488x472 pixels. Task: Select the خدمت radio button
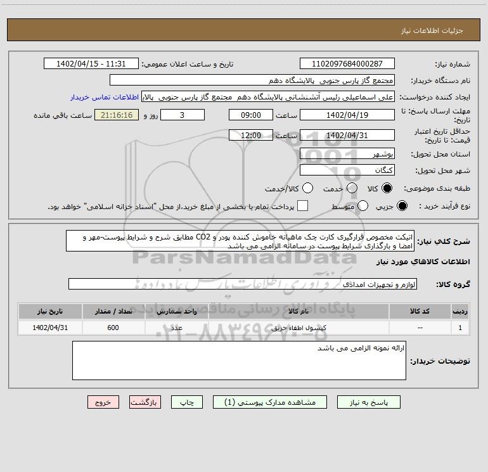pos(352,188)
